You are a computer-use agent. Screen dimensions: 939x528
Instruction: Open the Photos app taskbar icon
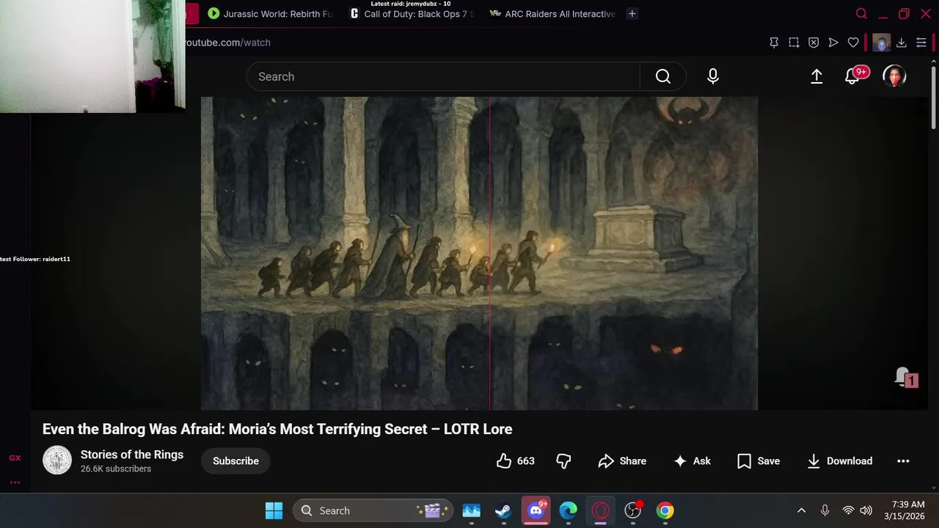coord(471,510)
